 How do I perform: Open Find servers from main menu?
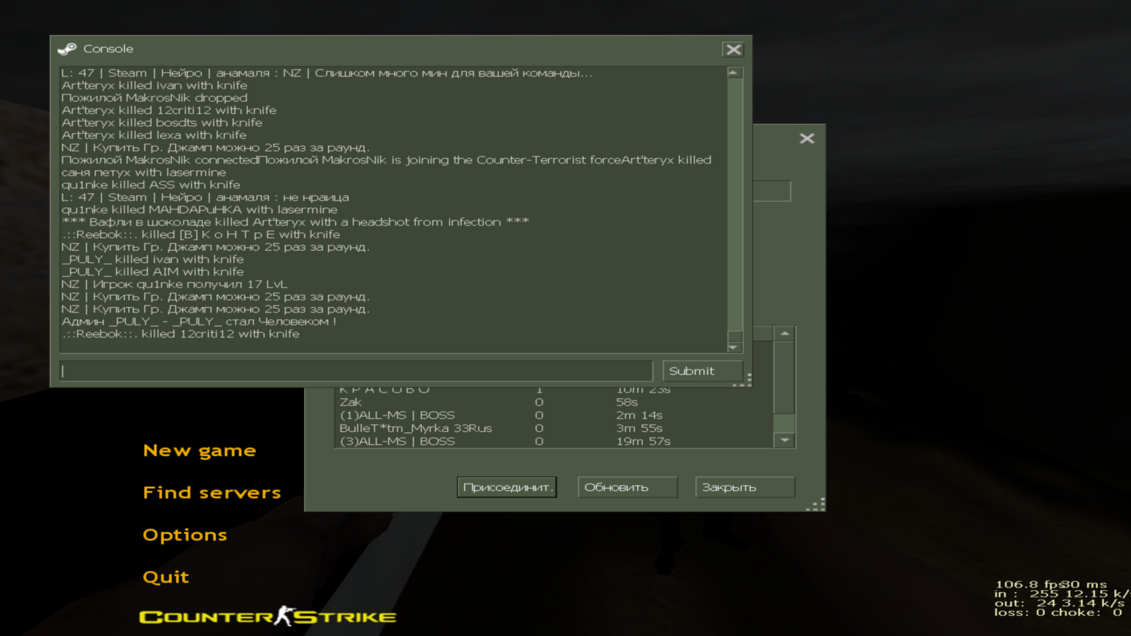tap(211, 492)
